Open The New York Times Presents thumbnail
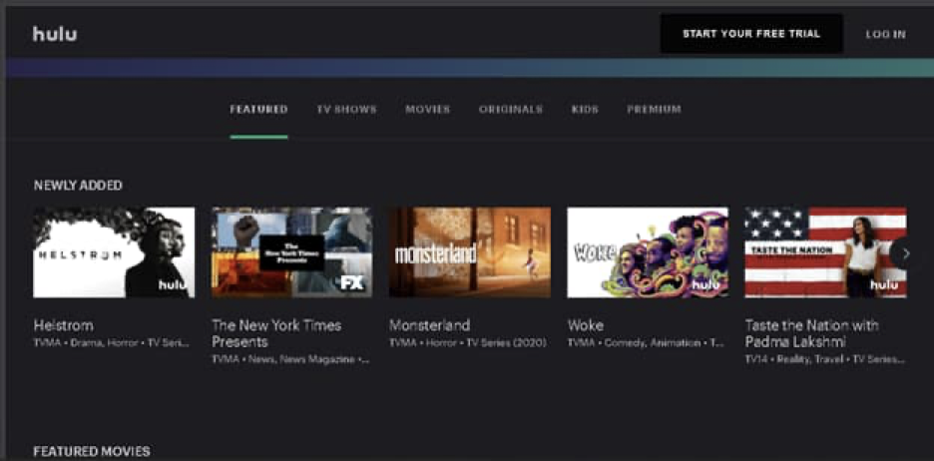 point(291,252)
